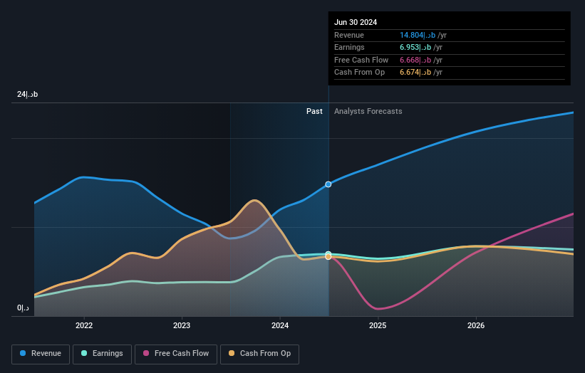
Task: Click the Revenue data point marker at Jun 2024
Action: pos(328,184)
